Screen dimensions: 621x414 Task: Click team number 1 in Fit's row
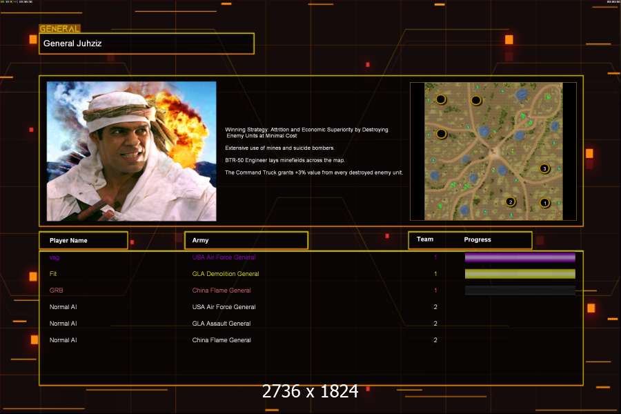(435, 274)
